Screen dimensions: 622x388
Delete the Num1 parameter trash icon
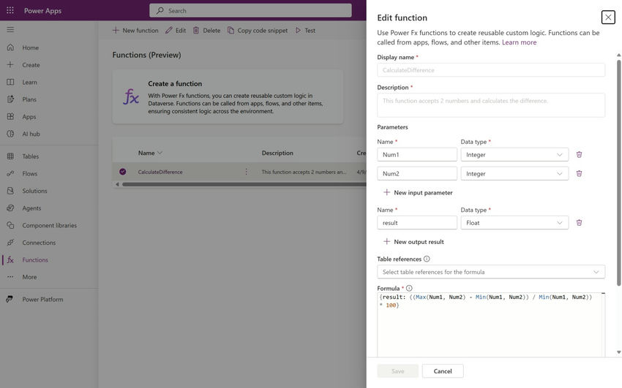tap(579, 155)
